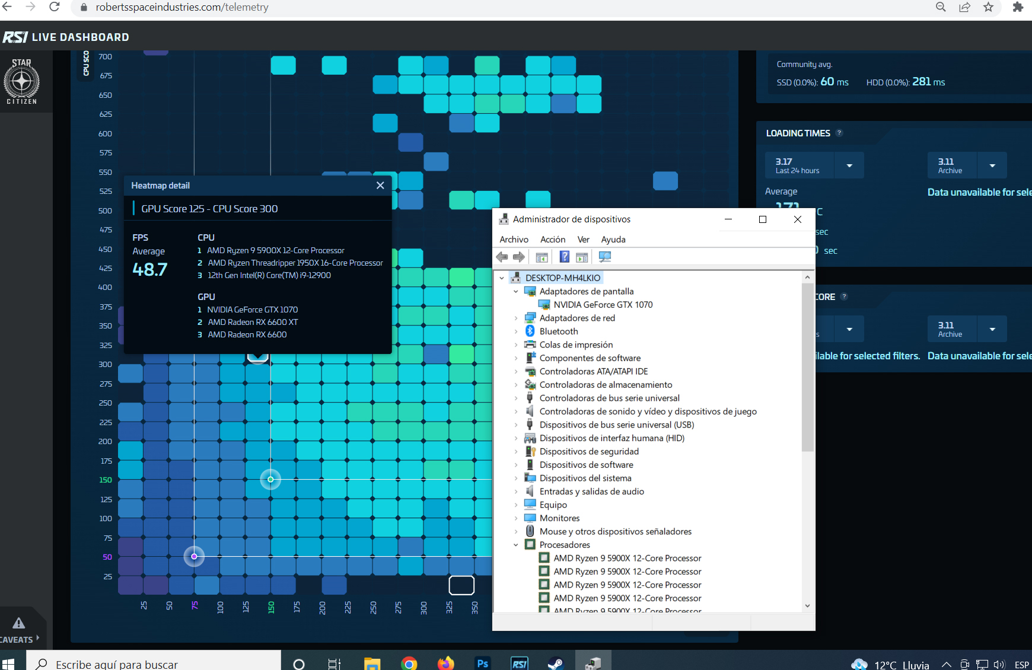Screen dimensions: 1032x670
Task: Click show/hide console tree toolbar icon
Action: (x=542, y=257)
